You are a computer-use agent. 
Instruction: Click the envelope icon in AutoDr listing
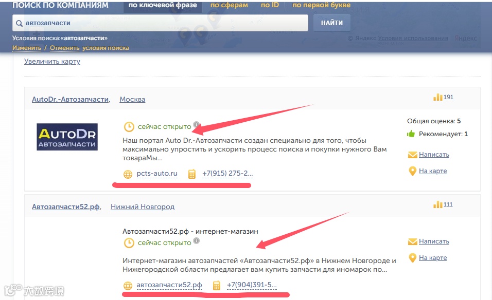(412, 155)
